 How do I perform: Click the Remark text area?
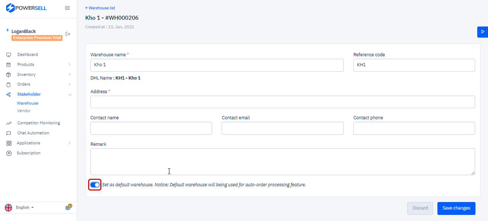point(283,162)
